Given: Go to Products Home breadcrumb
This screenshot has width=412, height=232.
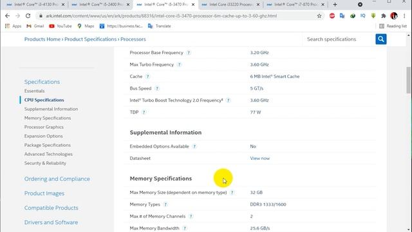Looking at the screenshot, I should [x=42, y=39].
